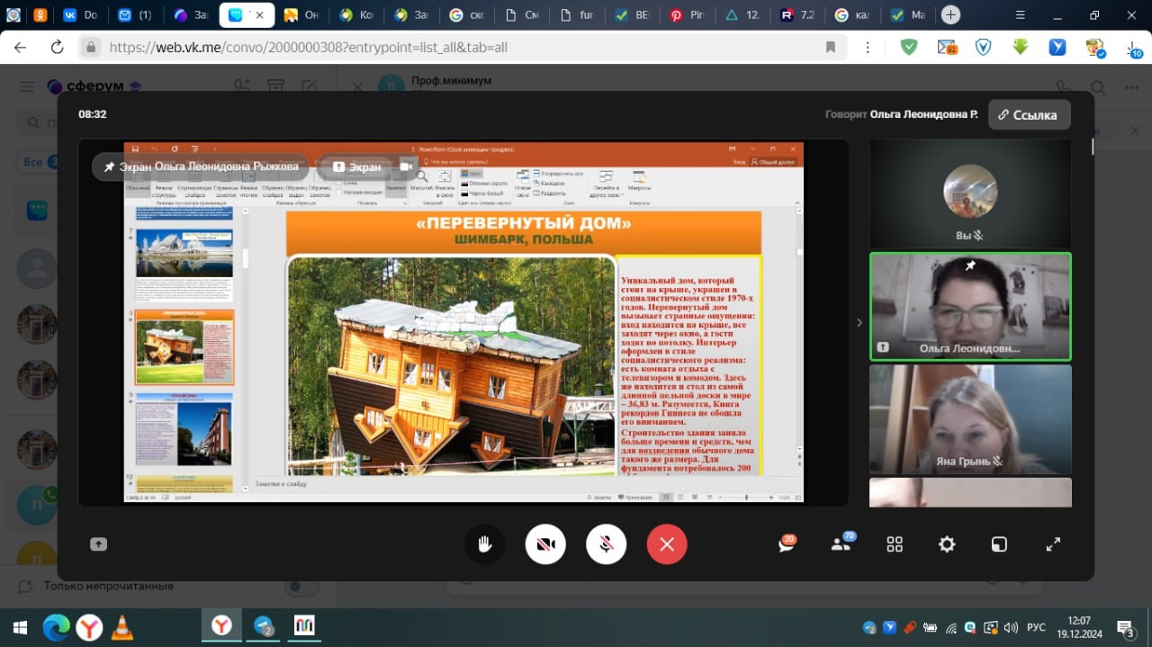Open browser downloads with badge 10
The image size is (1152, 647).
pos(1132,49)
